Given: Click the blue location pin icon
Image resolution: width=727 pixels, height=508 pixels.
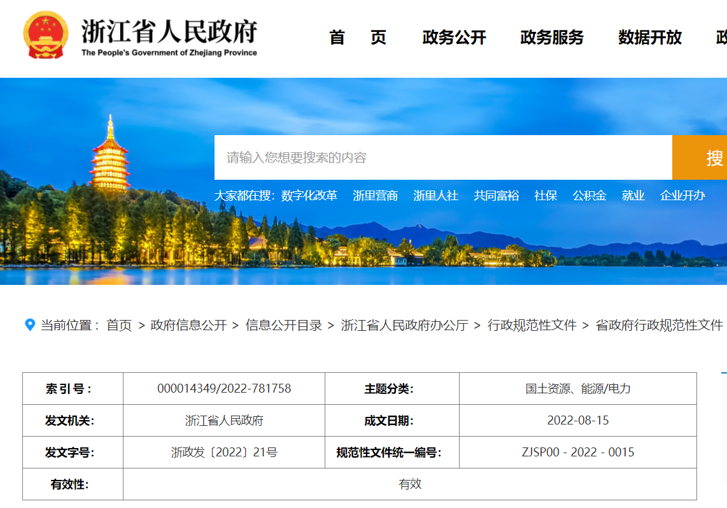Looking at the screenshot, I should 30,325.
